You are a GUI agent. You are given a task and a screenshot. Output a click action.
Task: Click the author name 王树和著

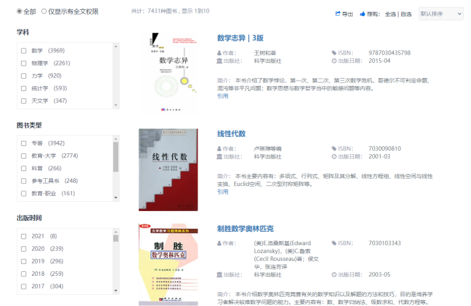pyautogui.click(x=265, y=53)
